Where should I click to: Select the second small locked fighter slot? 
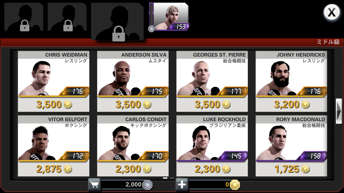pos(67,17)
